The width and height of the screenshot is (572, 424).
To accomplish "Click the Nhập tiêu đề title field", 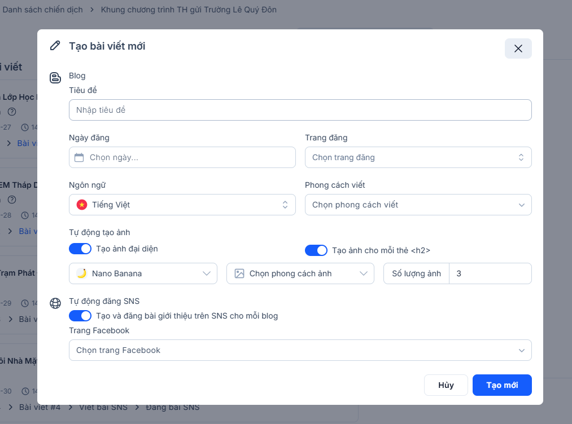I will click(x=300, y=110).
